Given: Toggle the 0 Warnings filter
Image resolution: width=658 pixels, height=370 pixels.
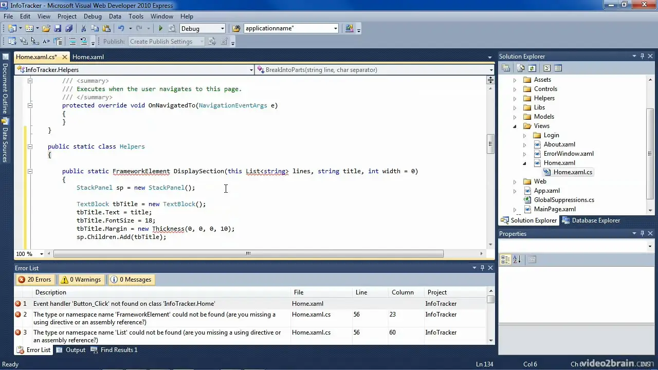Looking at the screenshot, I should 81,280.
